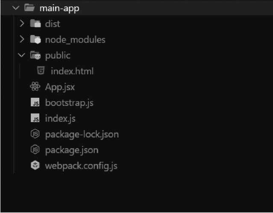
Task: Click the React icon beside App.jsx
Action: pos(35,87)
